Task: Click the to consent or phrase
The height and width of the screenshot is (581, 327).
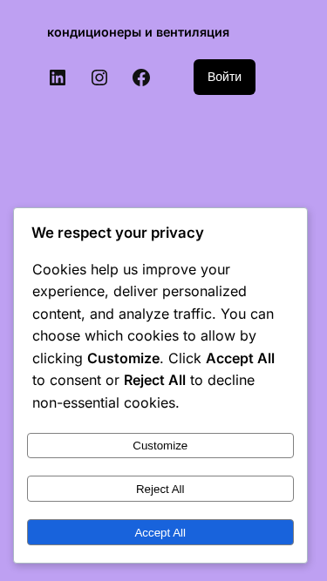Action: tap(76, 381)
